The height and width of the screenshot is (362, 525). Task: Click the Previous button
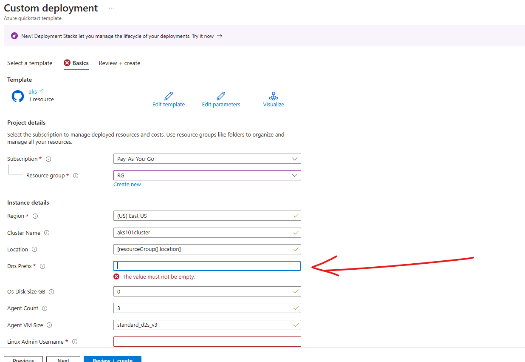(x=23, y=359)
